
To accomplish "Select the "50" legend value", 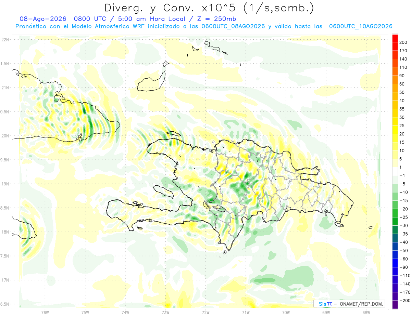I will point(402,92).
